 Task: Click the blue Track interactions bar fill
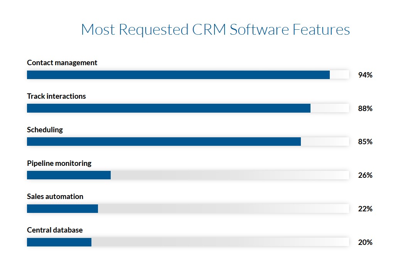(169, 108)
